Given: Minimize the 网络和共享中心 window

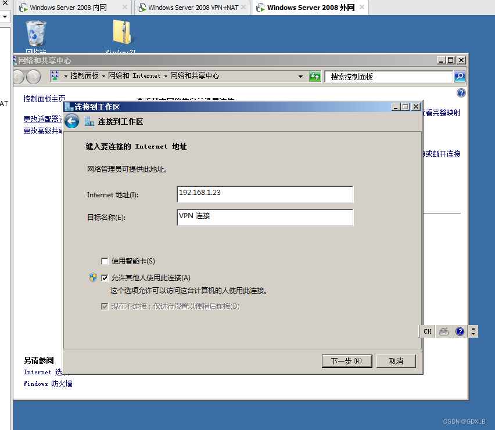Looking at the screenshot, I should 441,60.
